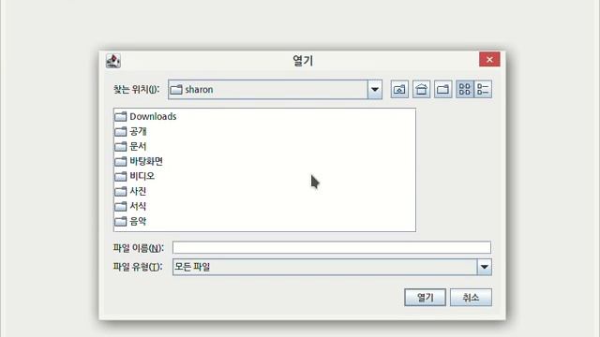
Task: Close the 열기 dialog
Action: [489, 59]
